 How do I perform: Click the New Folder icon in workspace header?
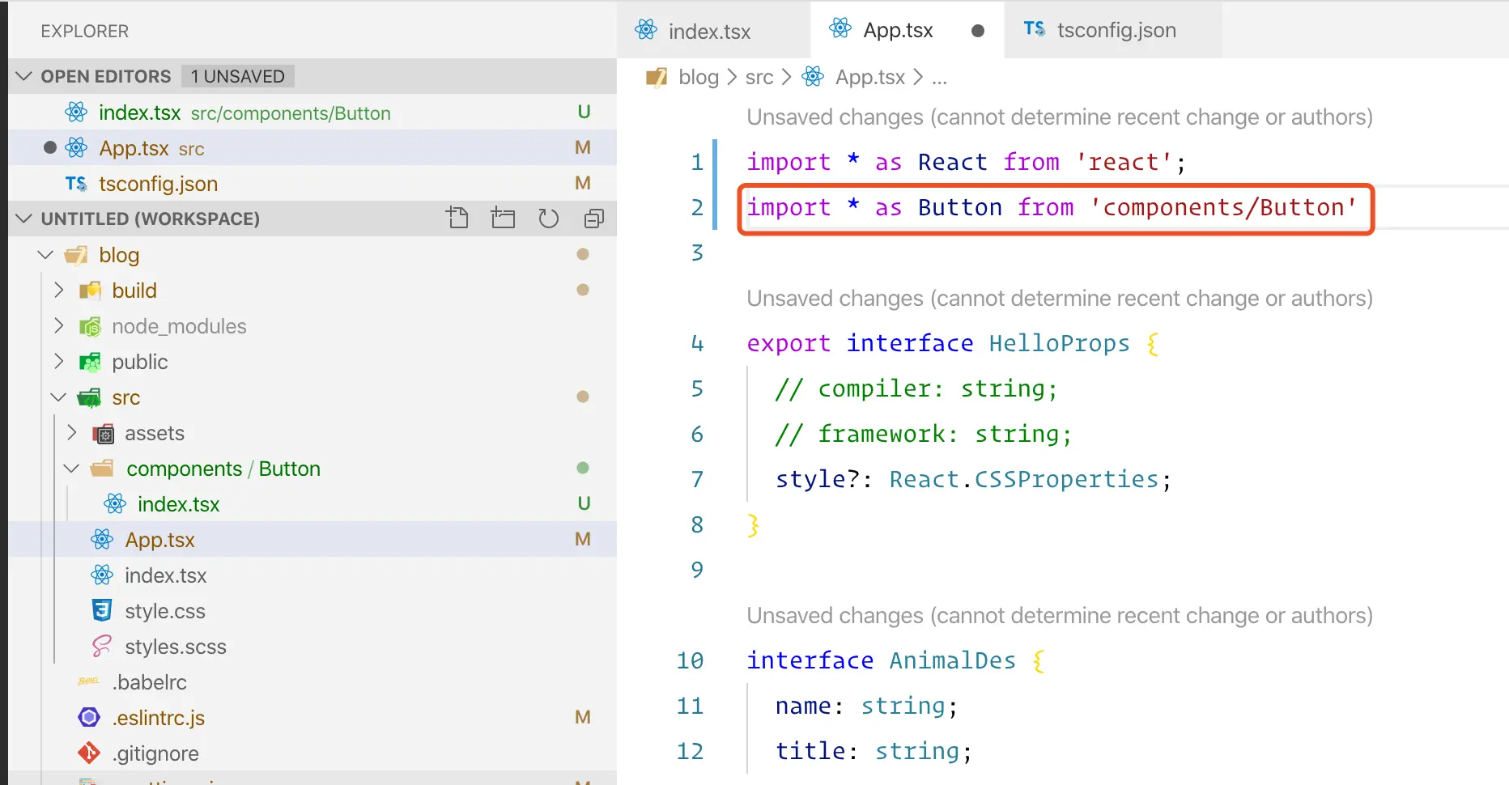point(503,218)
